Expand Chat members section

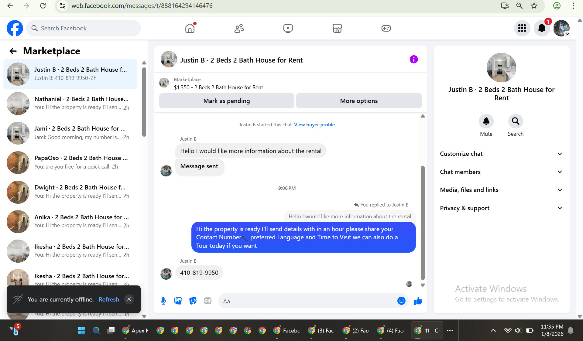point(501,172)
